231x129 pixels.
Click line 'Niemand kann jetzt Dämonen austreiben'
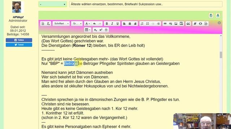point(77,72)
